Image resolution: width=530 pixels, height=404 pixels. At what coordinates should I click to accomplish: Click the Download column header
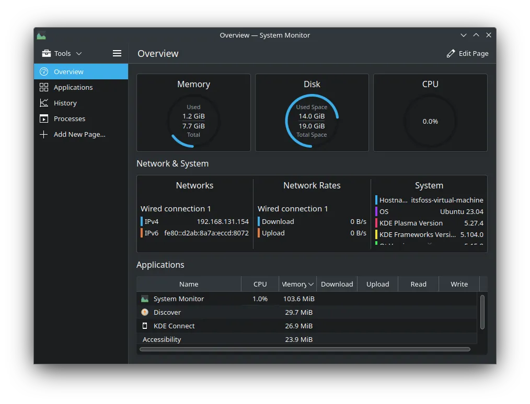coord(337,284)
